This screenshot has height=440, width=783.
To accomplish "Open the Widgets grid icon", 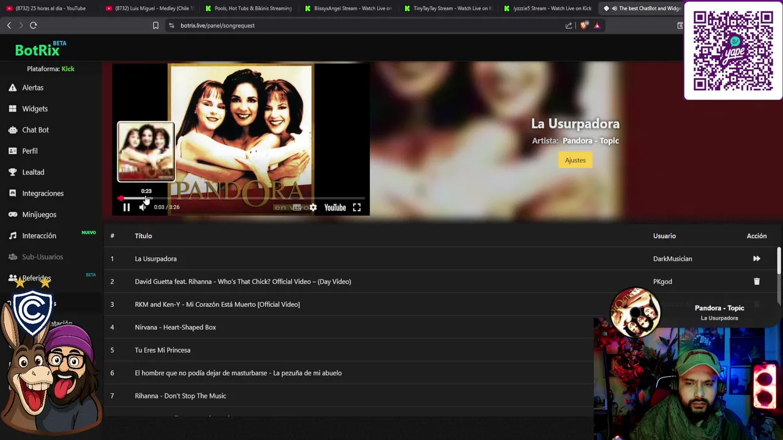I will point(12,109).
